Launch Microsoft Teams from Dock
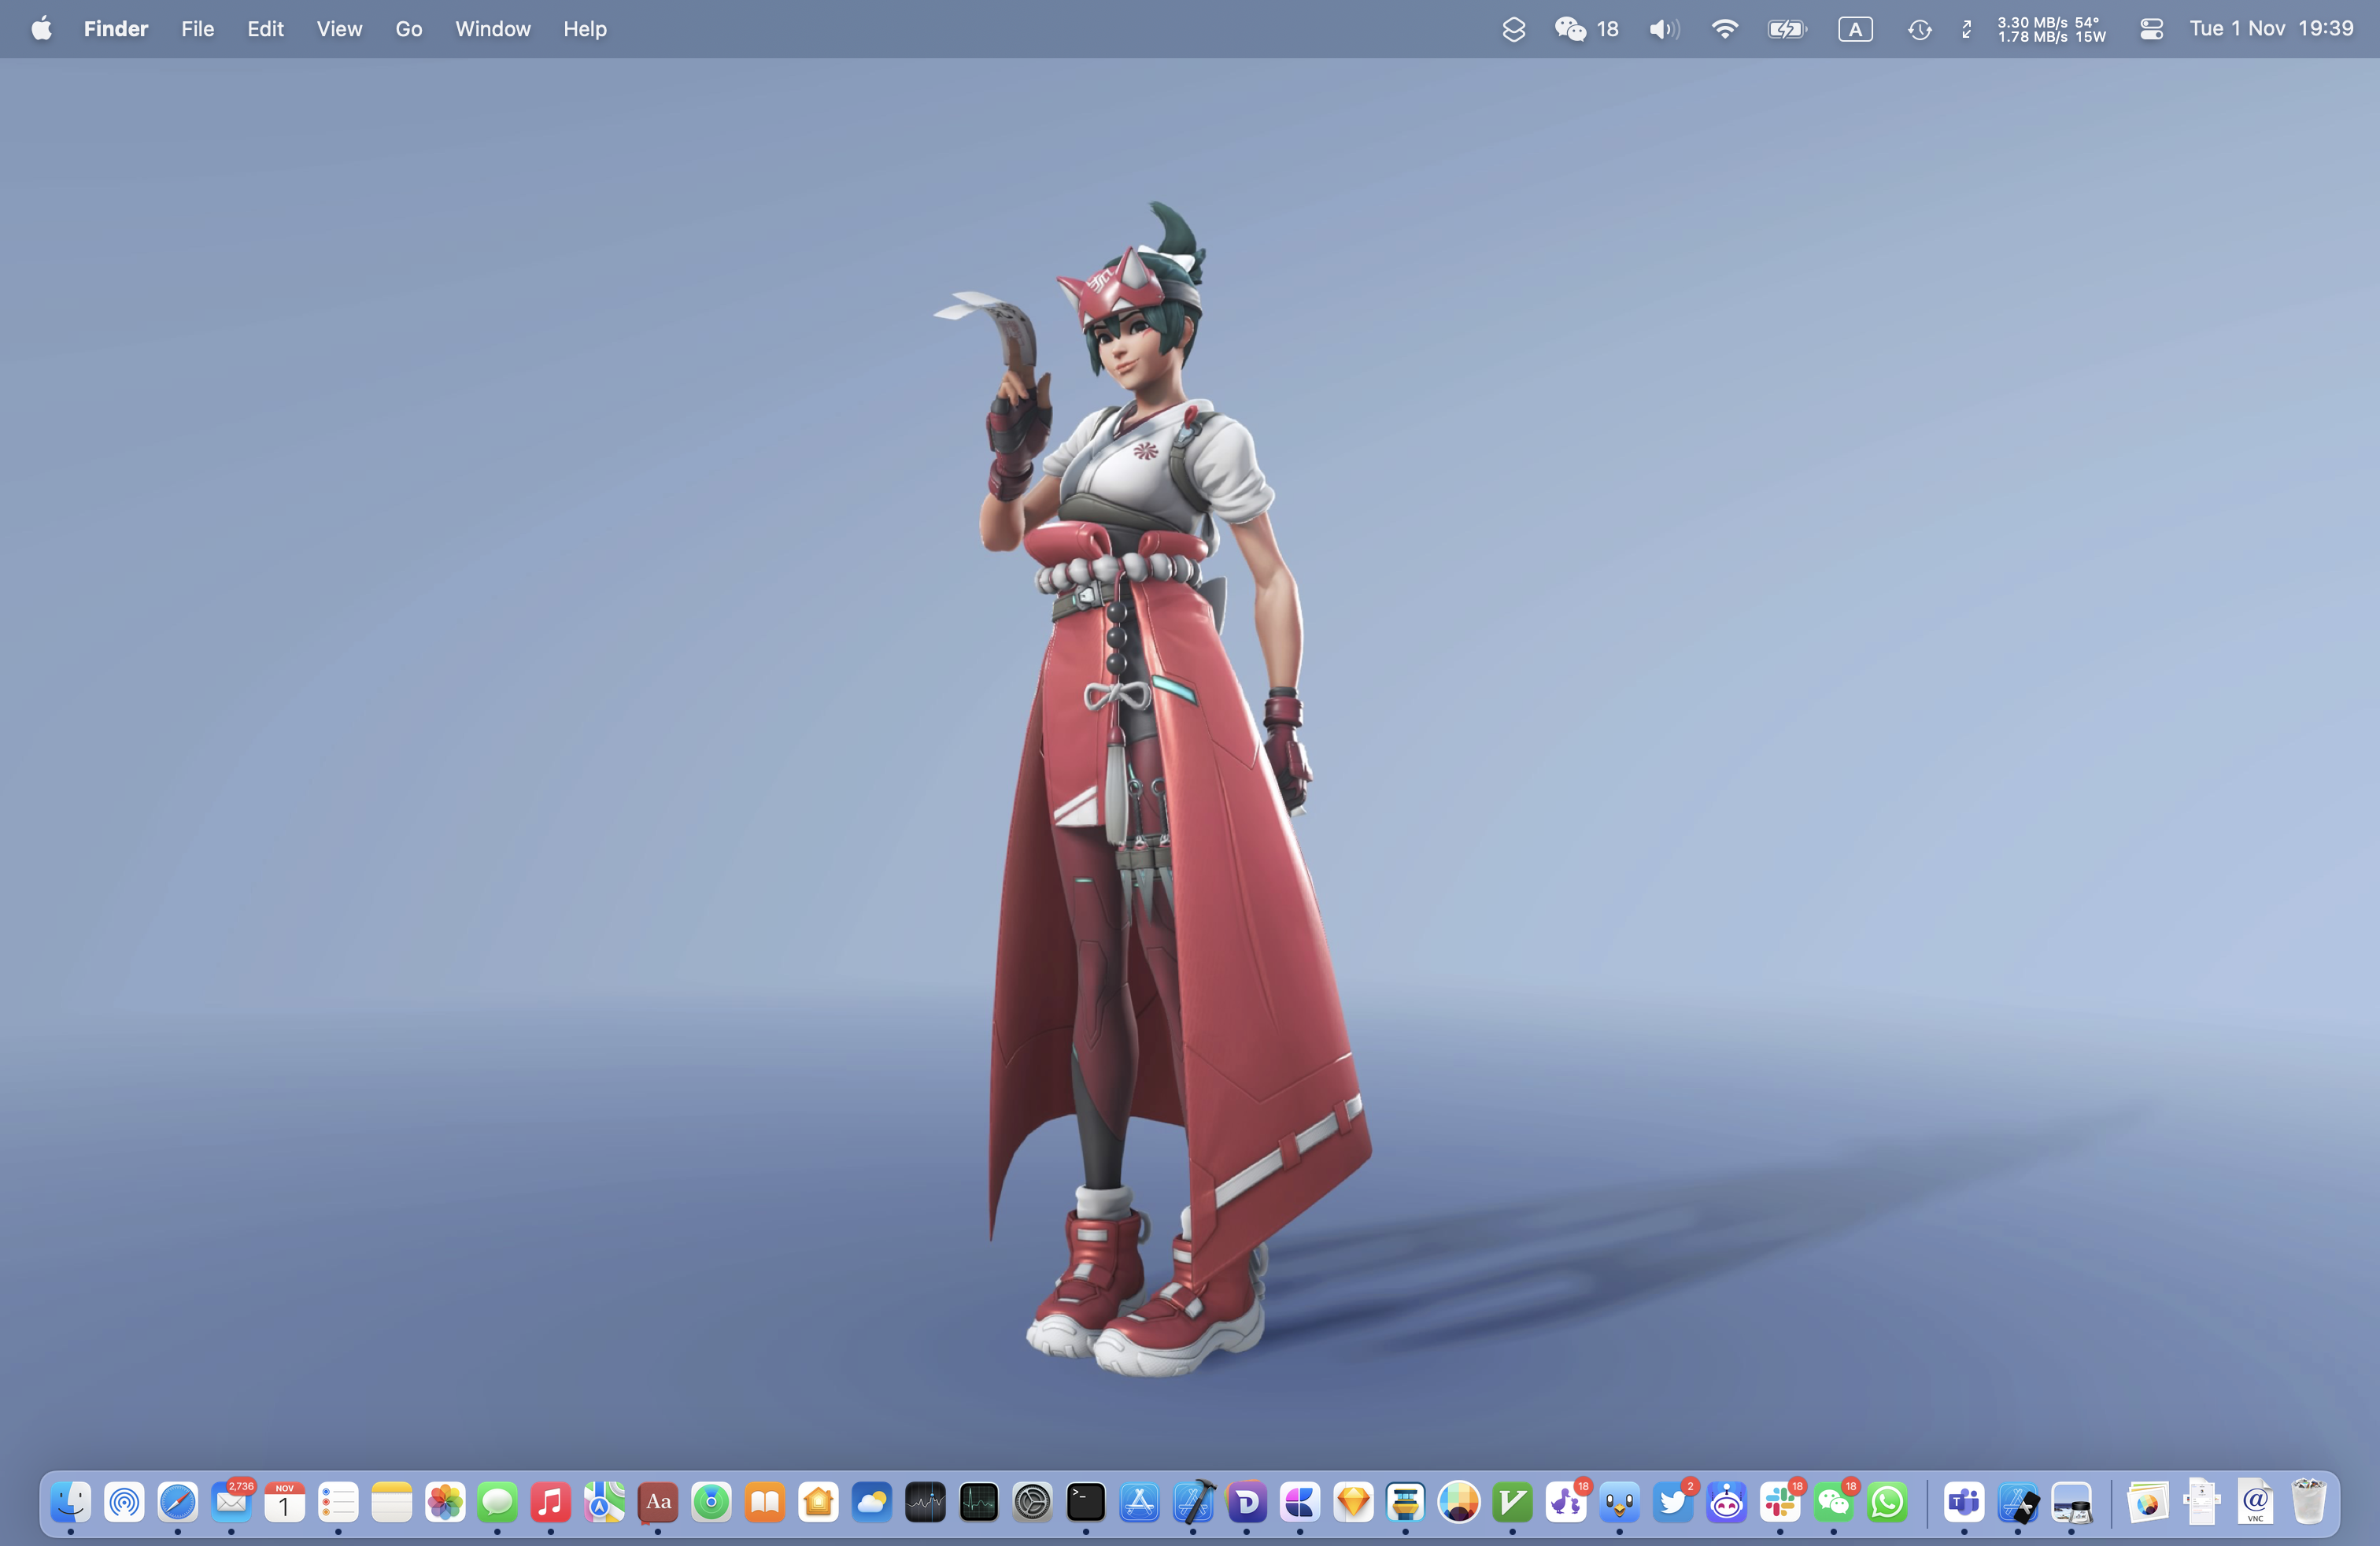Viewport: 2380px width, 1546px height. coord(1964,1502)
